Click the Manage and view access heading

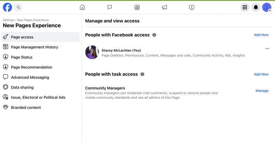[x=112, y=21]
